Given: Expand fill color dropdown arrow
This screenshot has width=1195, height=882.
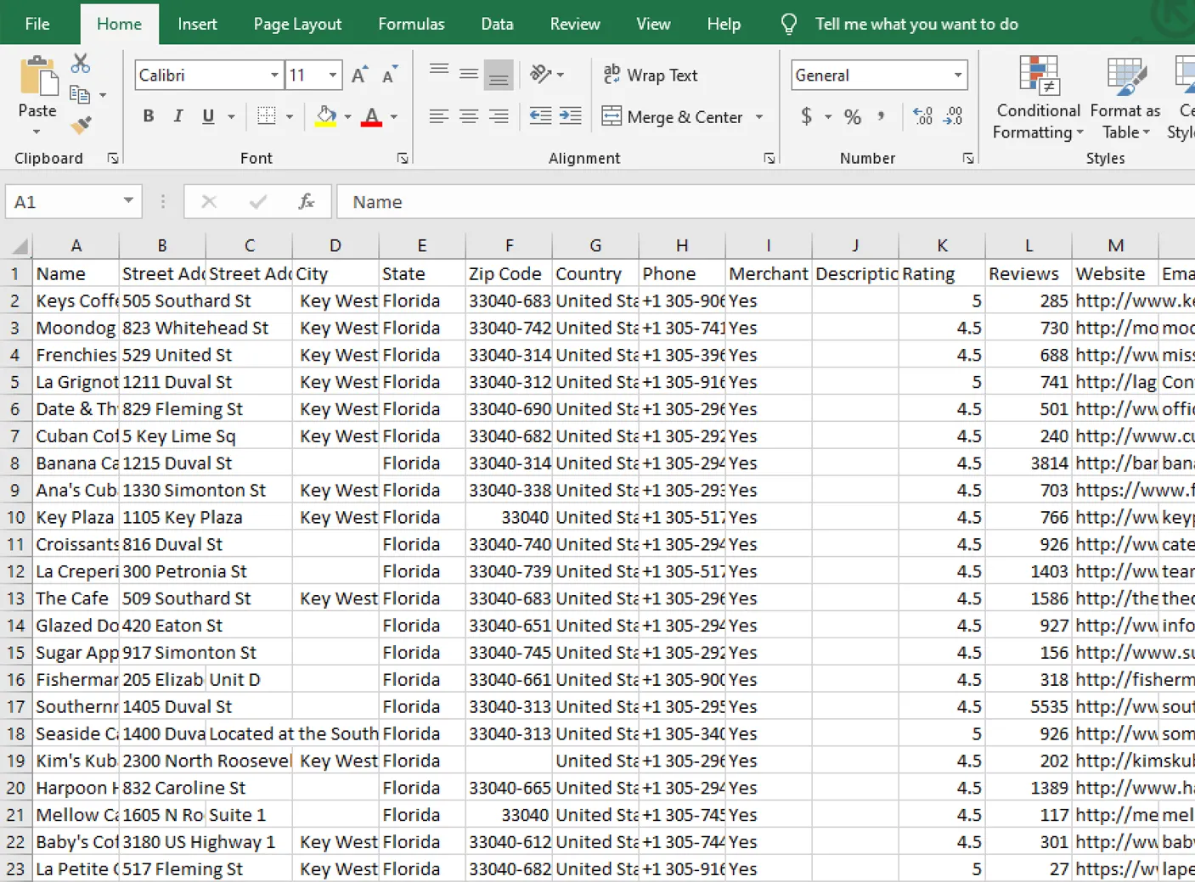Looking at the screenshot, I should click(x=347, y=116).
